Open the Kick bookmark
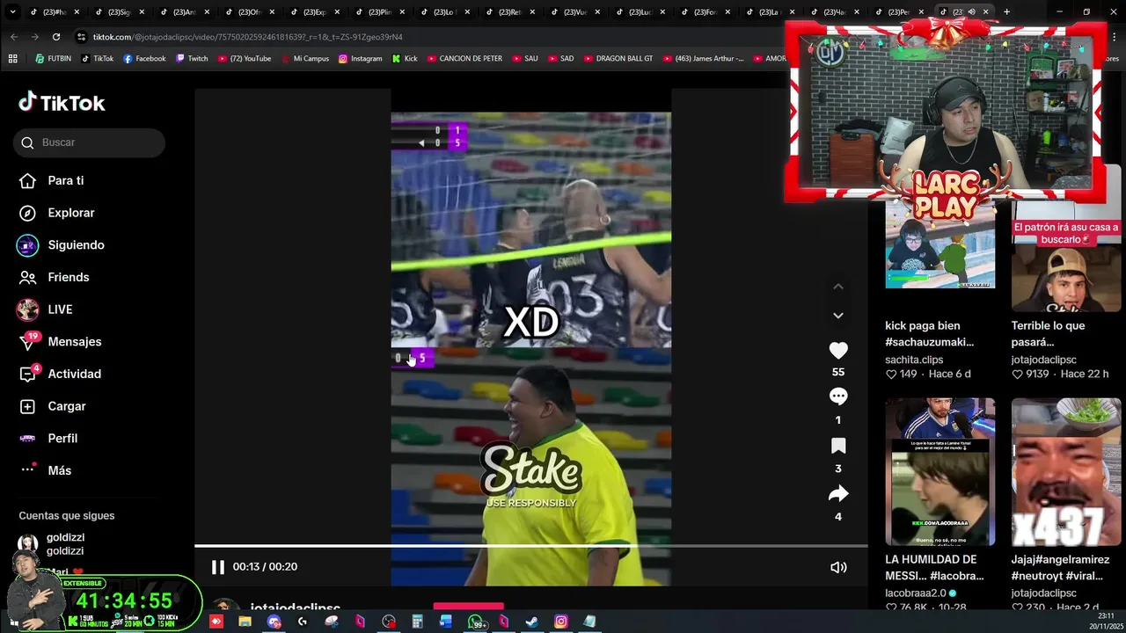Image resolution: width=1126 pixels, height=633 pixels. point(405,59)
